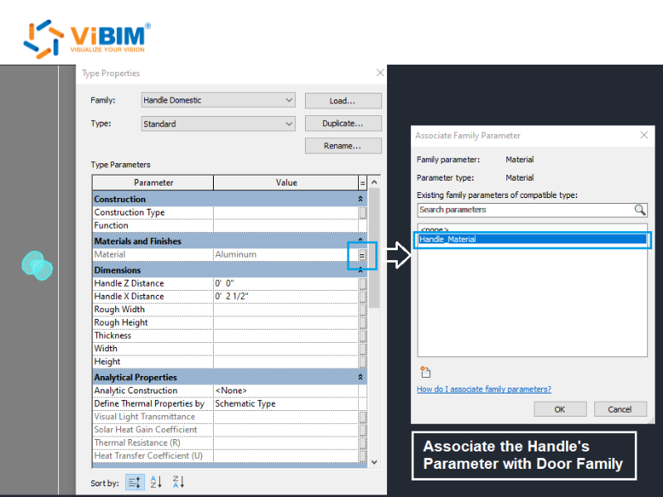Open the Family dropdown (Handle Domestic)
This screenshot has height=497, width=663.
pos(218,100)
